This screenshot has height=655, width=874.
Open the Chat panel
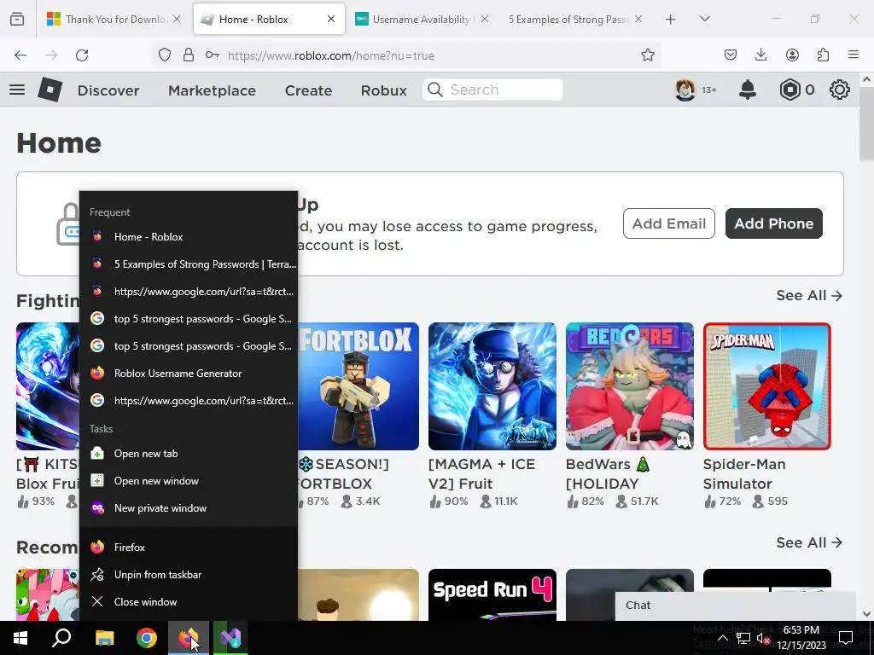tap(735, 606)
